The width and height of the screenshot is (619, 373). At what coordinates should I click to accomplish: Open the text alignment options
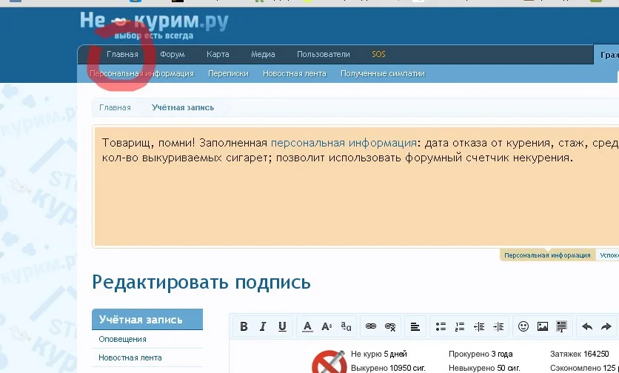[x=415, y=326]
